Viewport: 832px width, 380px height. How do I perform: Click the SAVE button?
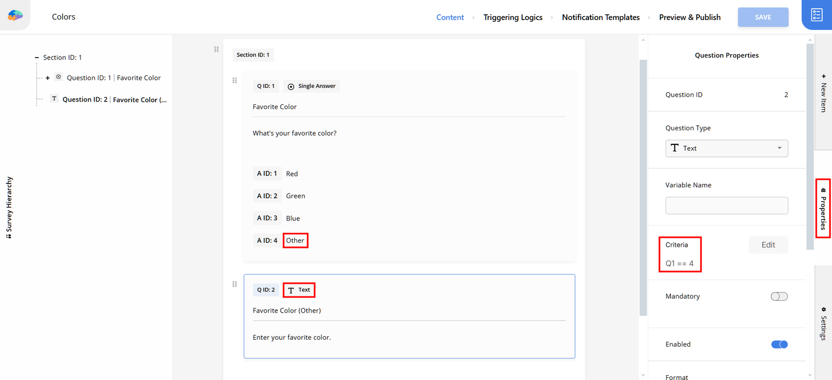(x=762, y=17)
